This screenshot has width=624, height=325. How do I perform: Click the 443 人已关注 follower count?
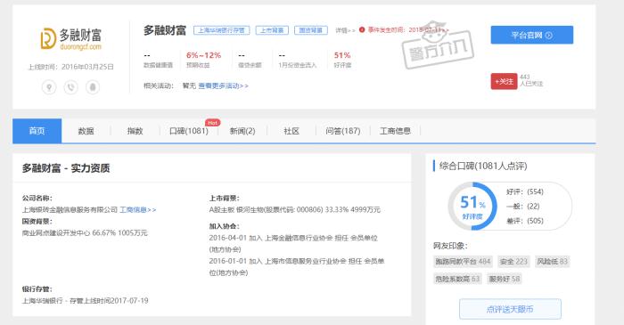point(531,80)
